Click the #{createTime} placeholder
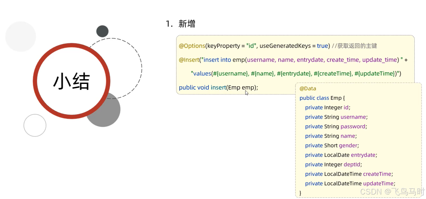The image size is (426, 199). point(333,74)
